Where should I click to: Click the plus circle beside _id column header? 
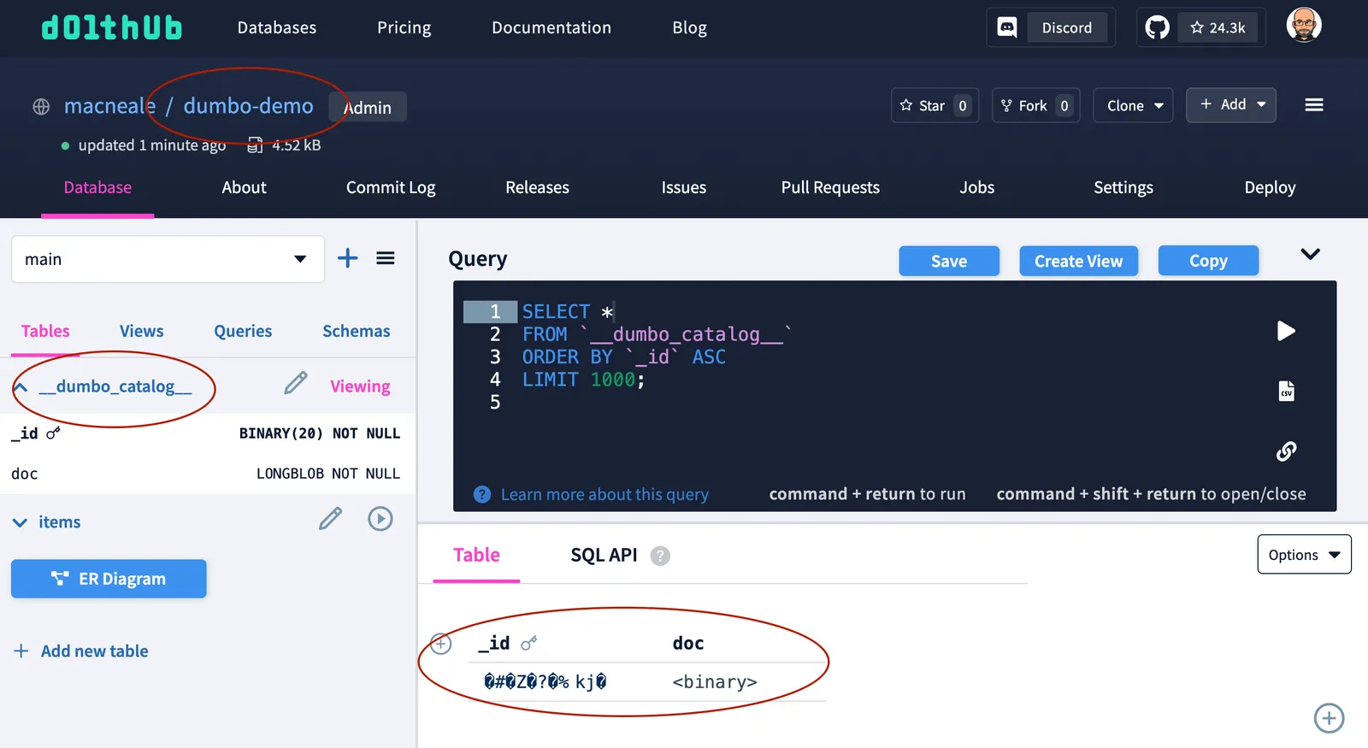pyautogui.click(x=440, y=644)
